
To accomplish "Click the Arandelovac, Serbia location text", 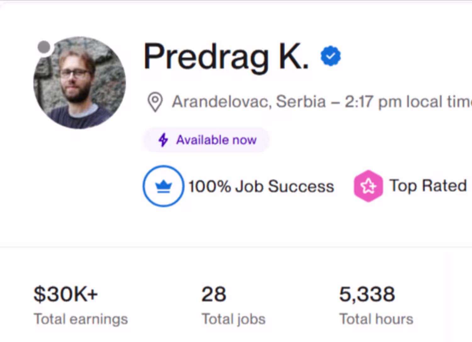I will pos(249,102).
